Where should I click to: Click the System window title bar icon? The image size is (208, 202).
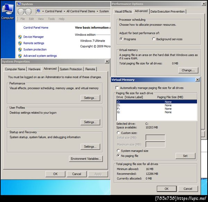pyautogui.click(x=19, y=4)
